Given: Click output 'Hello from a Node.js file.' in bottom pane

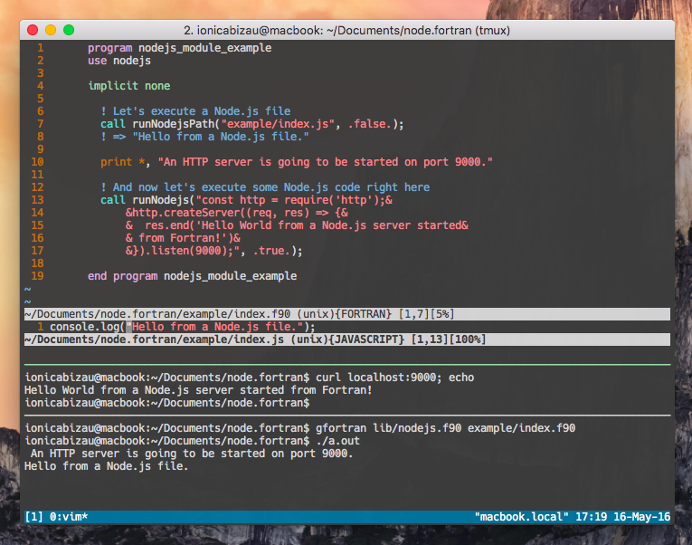Looking at the screenshot, I should click(x=107, y=466).
